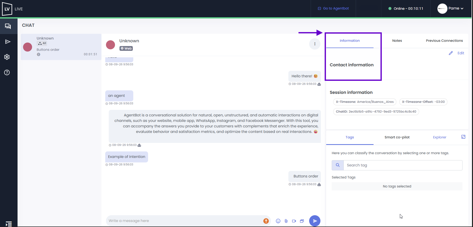
Task: Go to Agentbot link
Action: tap(333, 9)
